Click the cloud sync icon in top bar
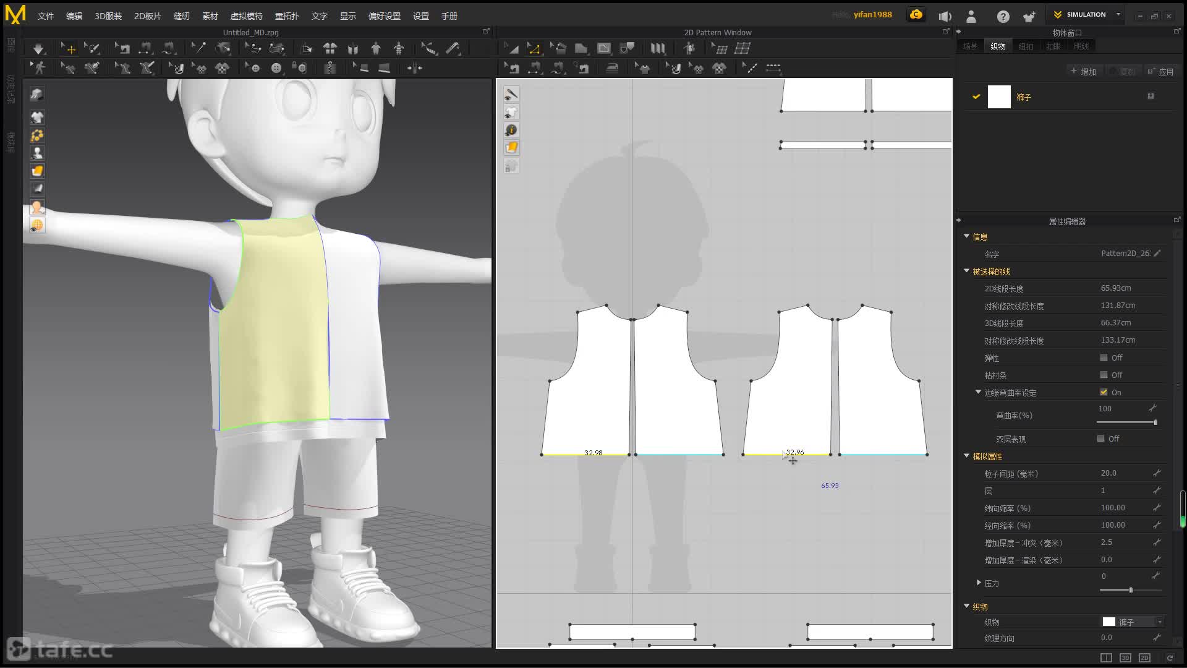Viewport: 1187px width, 668px height. pyautogui.click(x=916, y=15)
